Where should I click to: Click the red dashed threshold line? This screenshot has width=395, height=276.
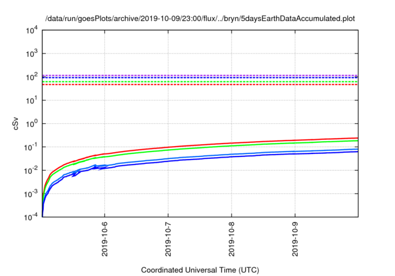coord(200,84)
